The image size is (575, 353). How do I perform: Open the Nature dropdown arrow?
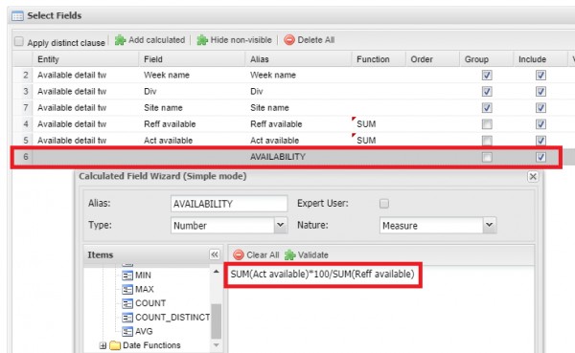pyautogui.click(x=490, y=225)
